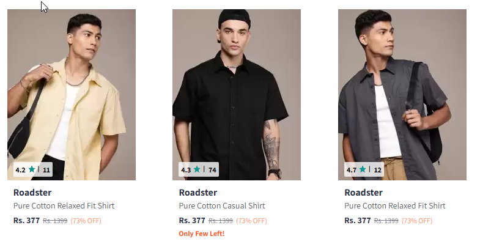The image size is (480, 247).
Task: Click the 4.3 rating star icon
Action: click(197, 169)
